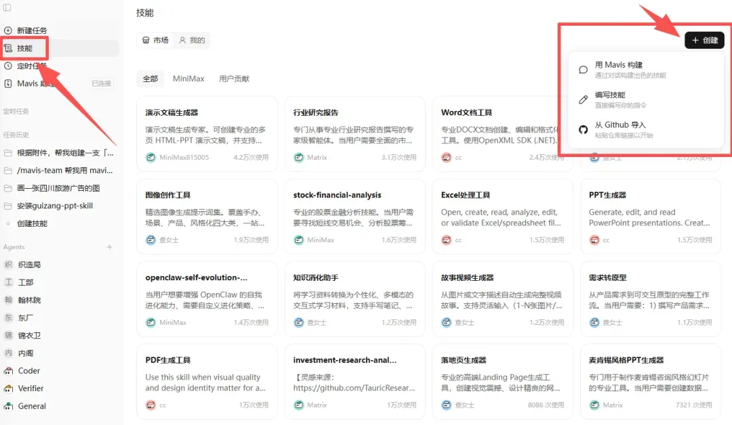Choose 用 Mavis 构建 option
This screenshot has width=732, height=425.
[646, 70]
